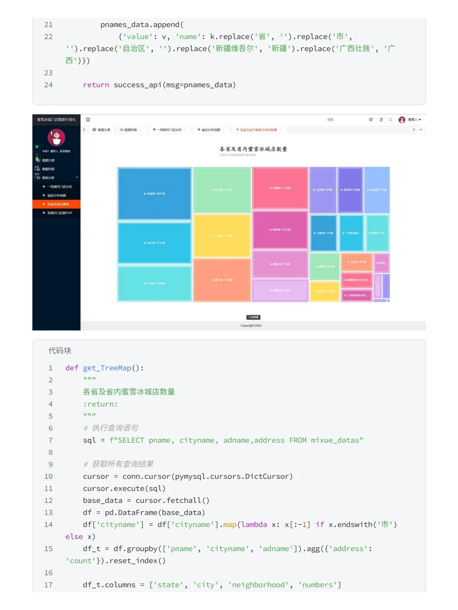Open 数据列表 in the sidebar

(x=56, y=169)
